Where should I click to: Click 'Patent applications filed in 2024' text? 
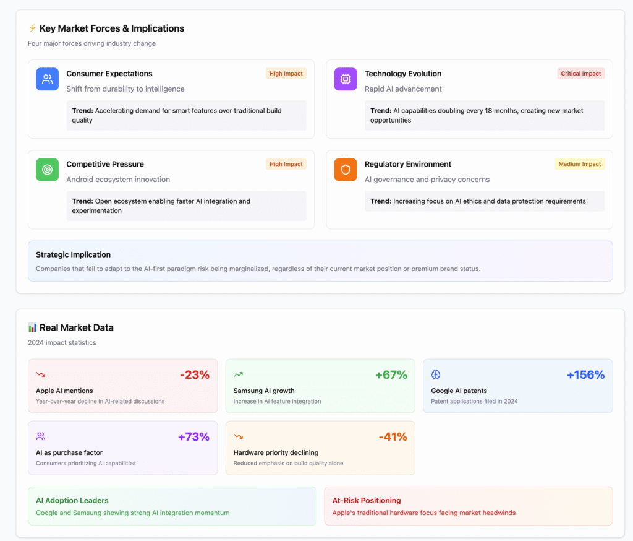point(474,402)
